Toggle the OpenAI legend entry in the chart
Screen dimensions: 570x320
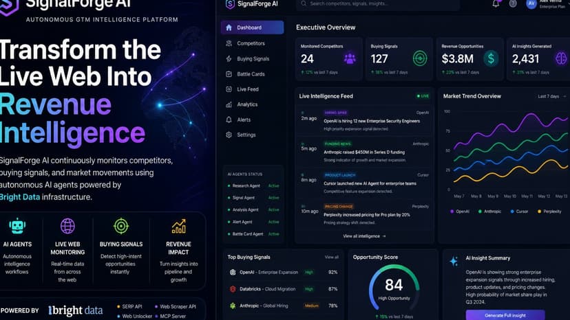tap(460, 211)
